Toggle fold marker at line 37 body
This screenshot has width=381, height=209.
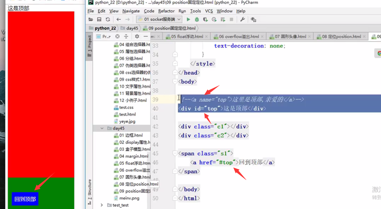175,82
